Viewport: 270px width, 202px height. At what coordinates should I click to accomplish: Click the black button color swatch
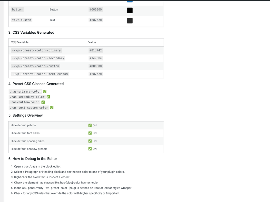(130, 10)
